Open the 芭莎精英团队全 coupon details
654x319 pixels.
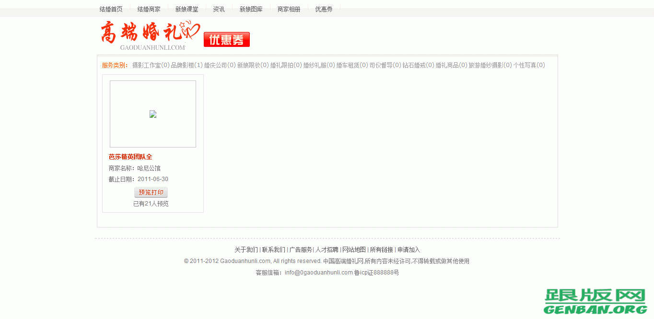131,157
